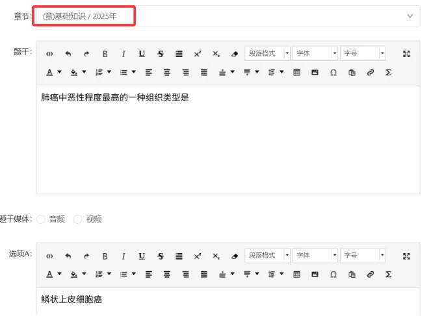Screen dimensions: 444x316
Task: Click 选项A text area with 鳞状上皮细胞癌
Action: click(228, 302)
